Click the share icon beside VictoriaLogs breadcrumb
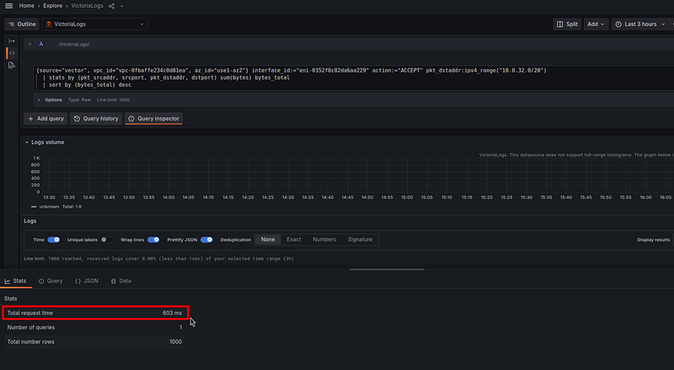Image resolution: width=674 pixels, height=370 pixels. click(x=112, y=6)
